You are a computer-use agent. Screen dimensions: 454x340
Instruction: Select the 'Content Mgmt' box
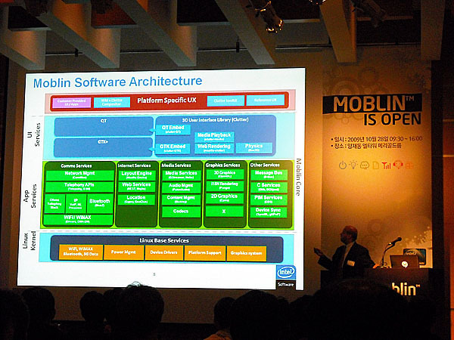(x=181, y=199)
